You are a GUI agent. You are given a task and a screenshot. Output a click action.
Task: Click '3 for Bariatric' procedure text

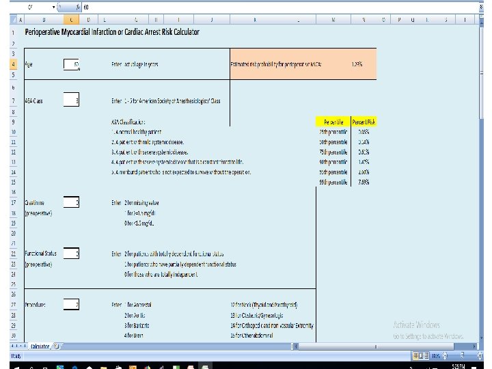[x=137, y=326]
